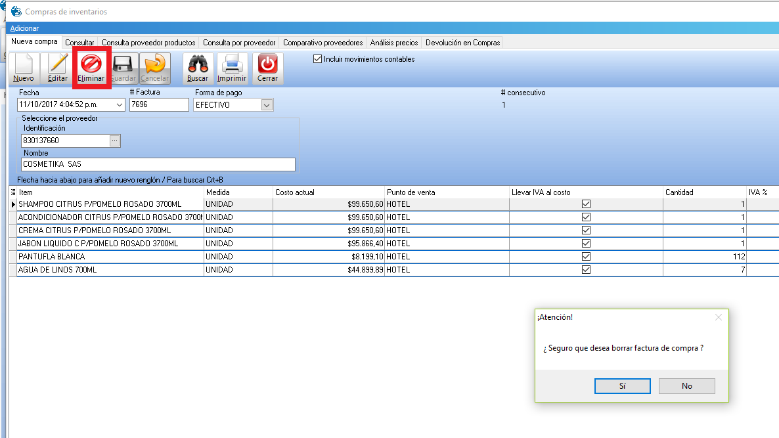Switch to Comparativo proveedores tab
Image resolution: width=779 pixels, height=438 pixels.
pyautogui.click(x=323, y=43)
